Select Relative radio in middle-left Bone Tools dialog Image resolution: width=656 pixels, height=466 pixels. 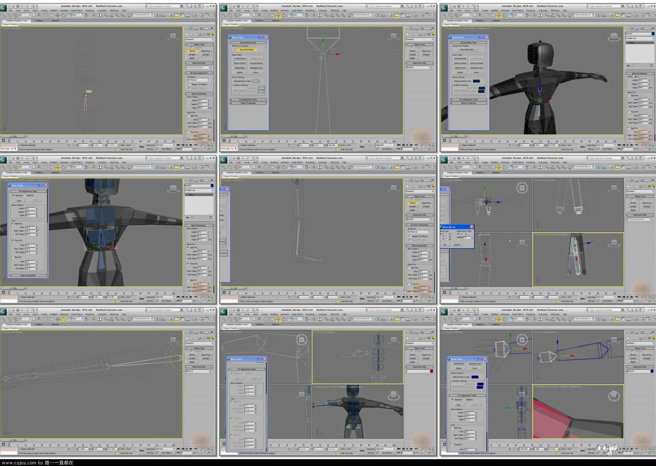coord(25,195)
